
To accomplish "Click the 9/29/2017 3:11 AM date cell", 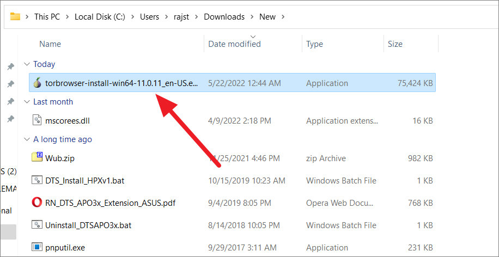I will point(242,247).
